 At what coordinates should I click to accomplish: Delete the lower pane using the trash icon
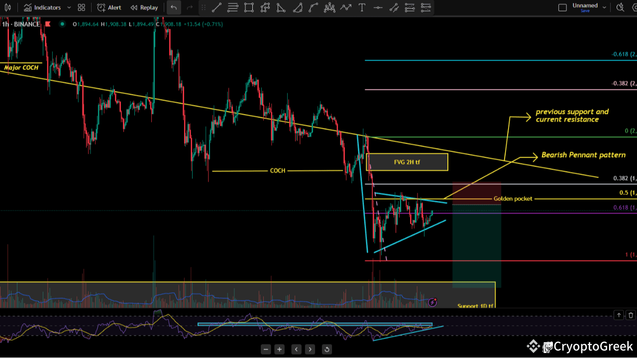point(631,315)
